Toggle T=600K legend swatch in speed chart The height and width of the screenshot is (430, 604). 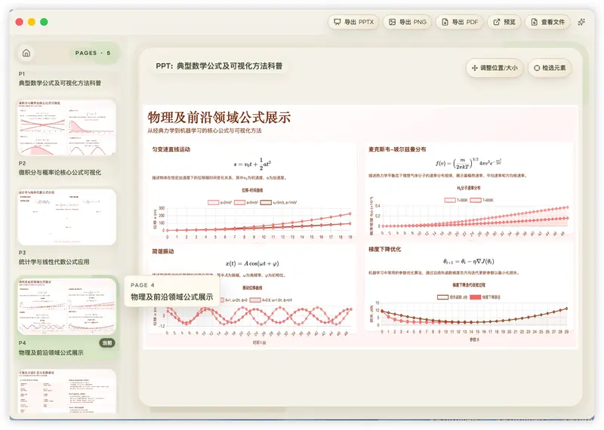click(x=476, y=200)
